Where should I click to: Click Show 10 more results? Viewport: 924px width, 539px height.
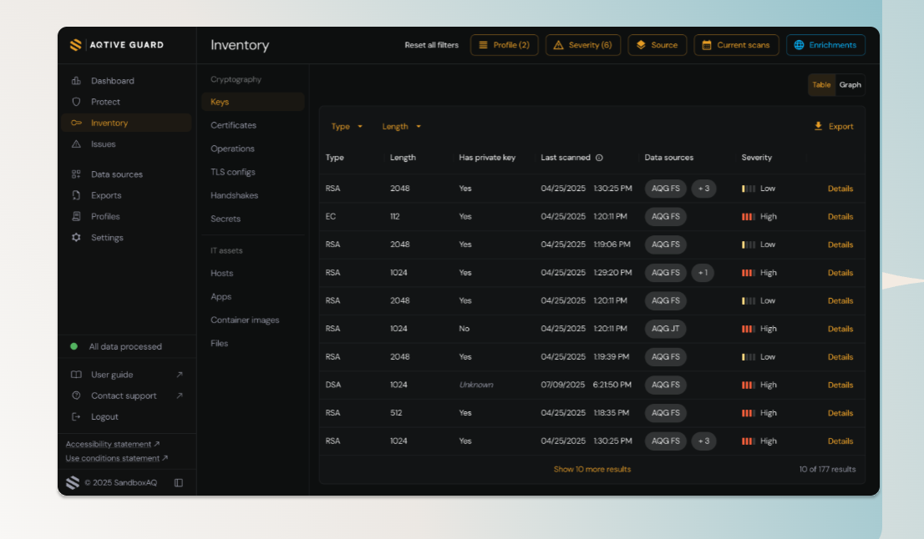591,469
